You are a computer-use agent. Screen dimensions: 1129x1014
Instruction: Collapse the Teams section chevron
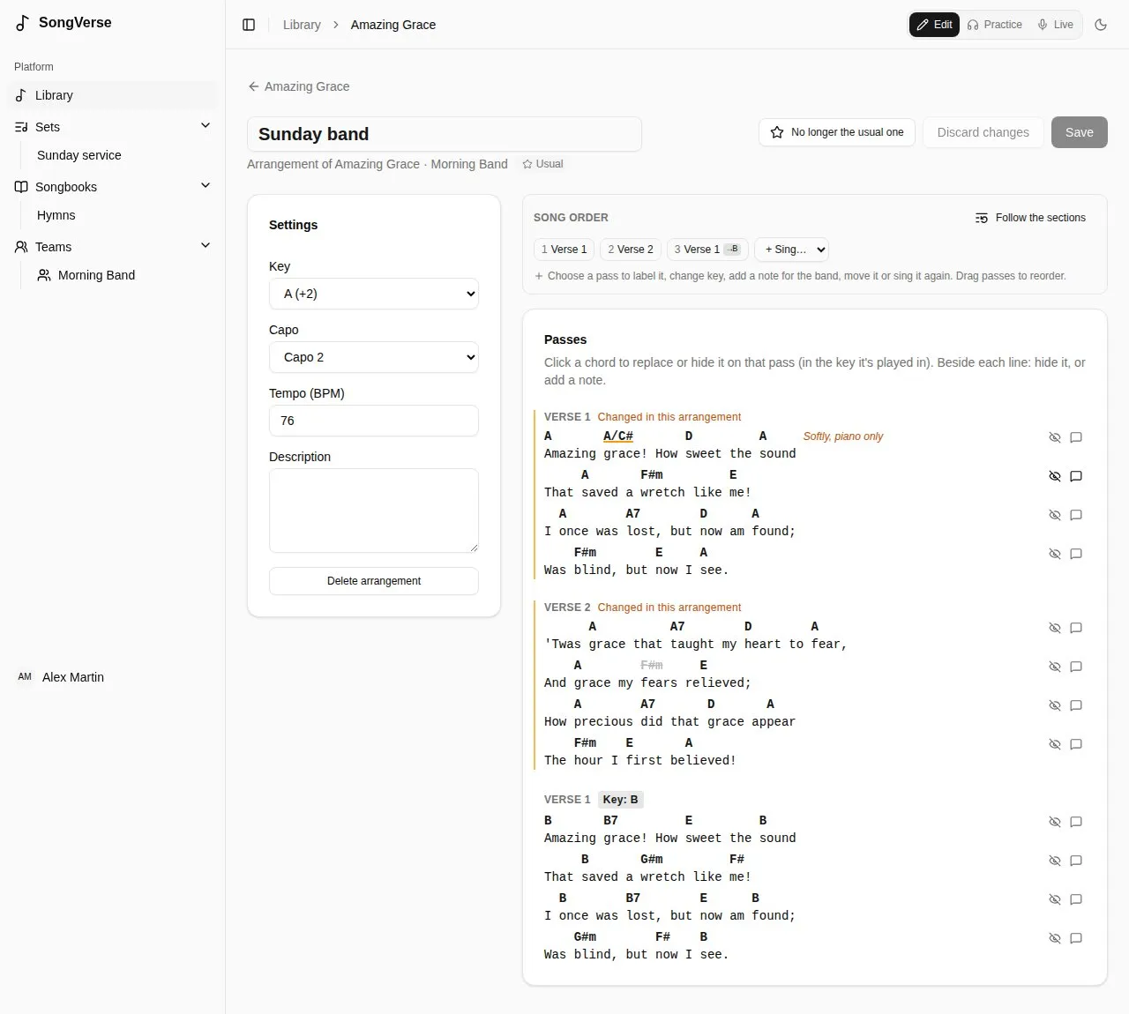click(206, 245)
